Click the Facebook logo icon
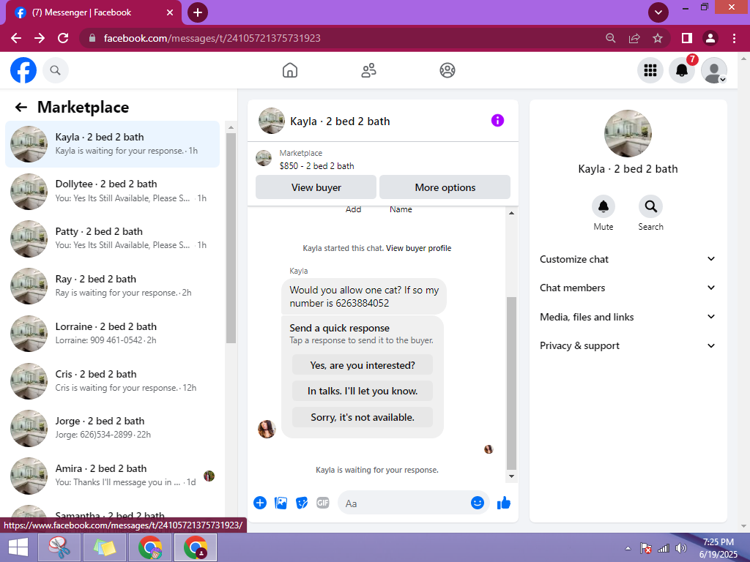750x562 pixels. click(x=23, y=70)
